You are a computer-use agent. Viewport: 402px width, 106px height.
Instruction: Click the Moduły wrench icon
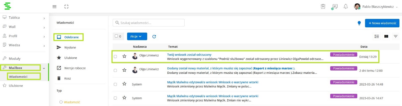point(5,59)
